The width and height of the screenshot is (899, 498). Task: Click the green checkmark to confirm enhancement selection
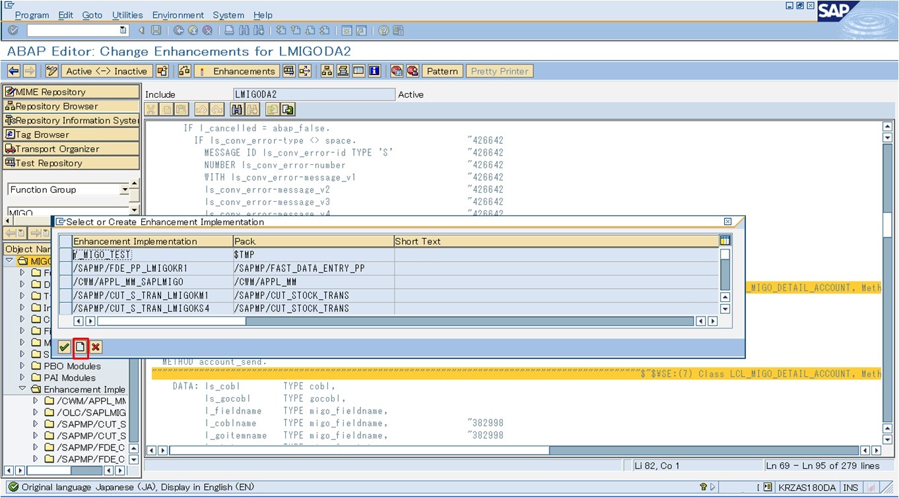tap(63, 346)
